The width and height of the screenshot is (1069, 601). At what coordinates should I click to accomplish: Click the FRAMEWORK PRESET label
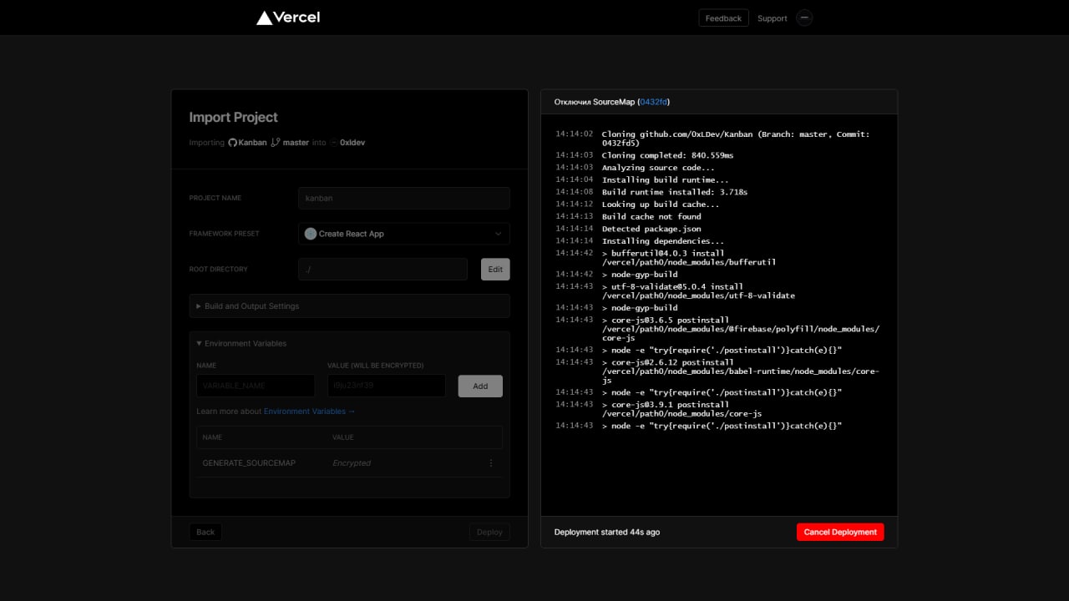click(x=225, y=234)
